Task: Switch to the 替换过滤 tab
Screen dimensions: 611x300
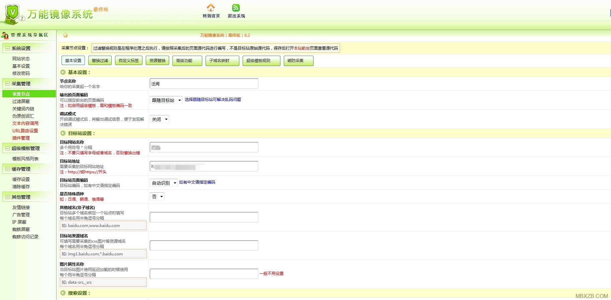Action: [x=100, y=61]
